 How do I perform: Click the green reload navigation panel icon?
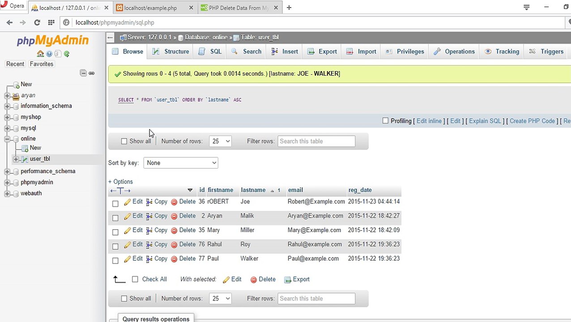point(67,54)
